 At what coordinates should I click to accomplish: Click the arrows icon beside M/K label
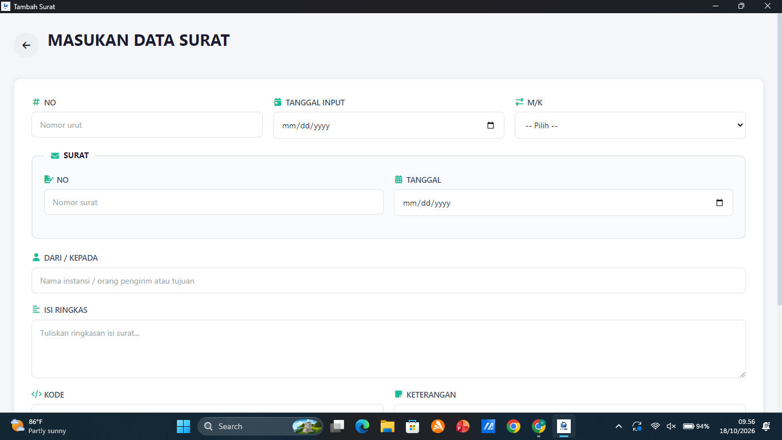[519, 102]
